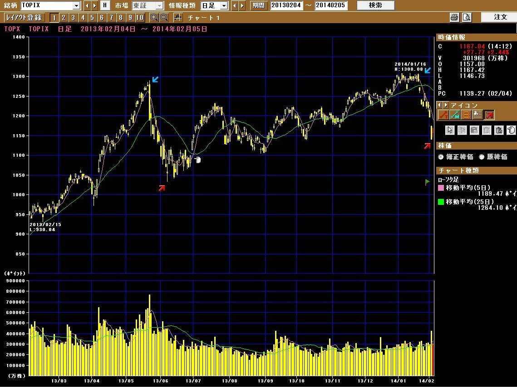Select layout number 10

[x=140, y=17]
